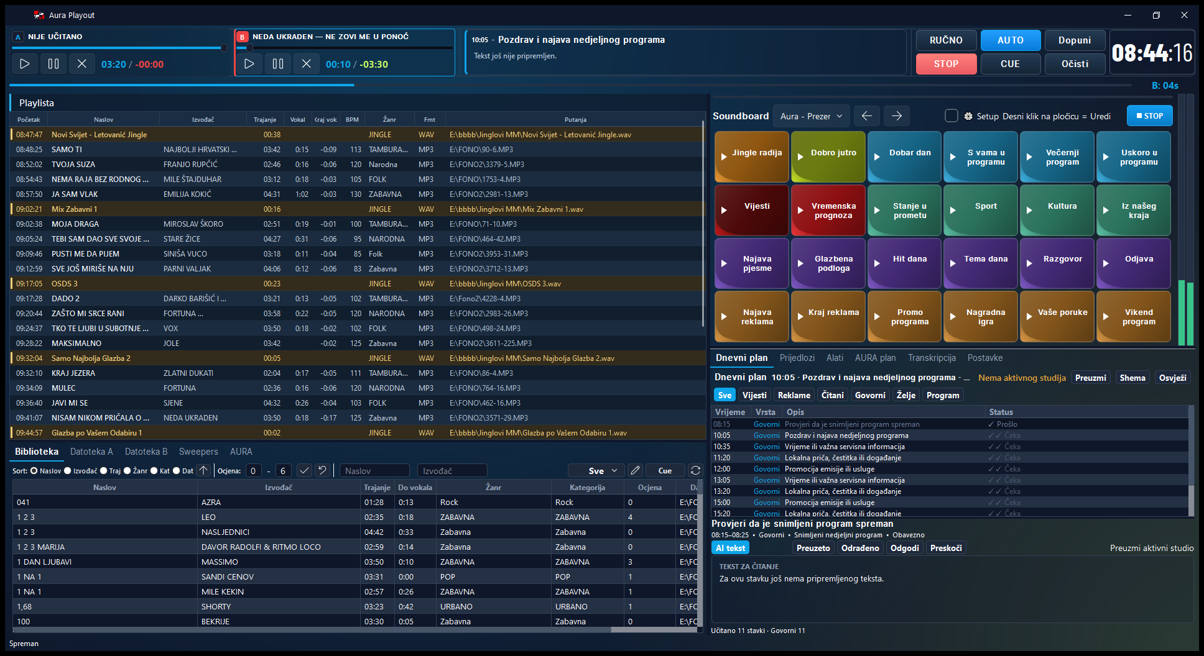The image size is (1204, 656).
Task: Focus the Naslov search field
Action: (x=374, y=471)
